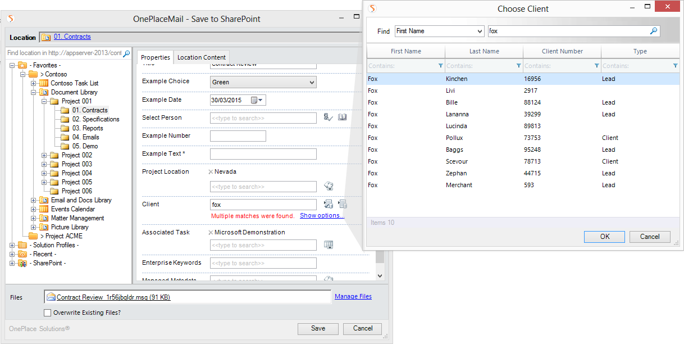Click the check names icon beside Select Person

(x=329, y=117)
